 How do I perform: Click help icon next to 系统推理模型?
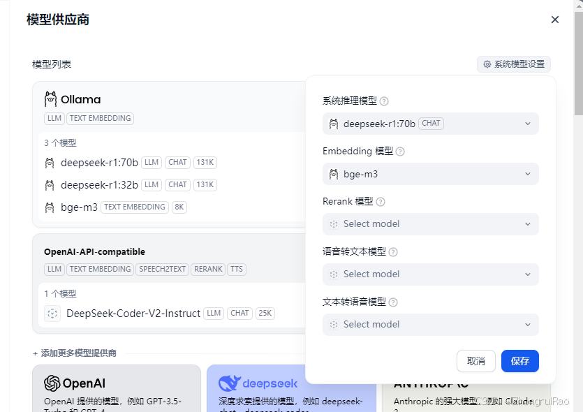click(384, 101)
